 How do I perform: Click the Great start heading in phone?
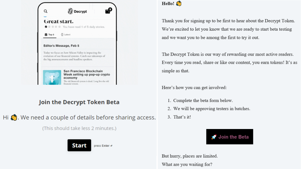pyautogui.click(x=59, y=21)
